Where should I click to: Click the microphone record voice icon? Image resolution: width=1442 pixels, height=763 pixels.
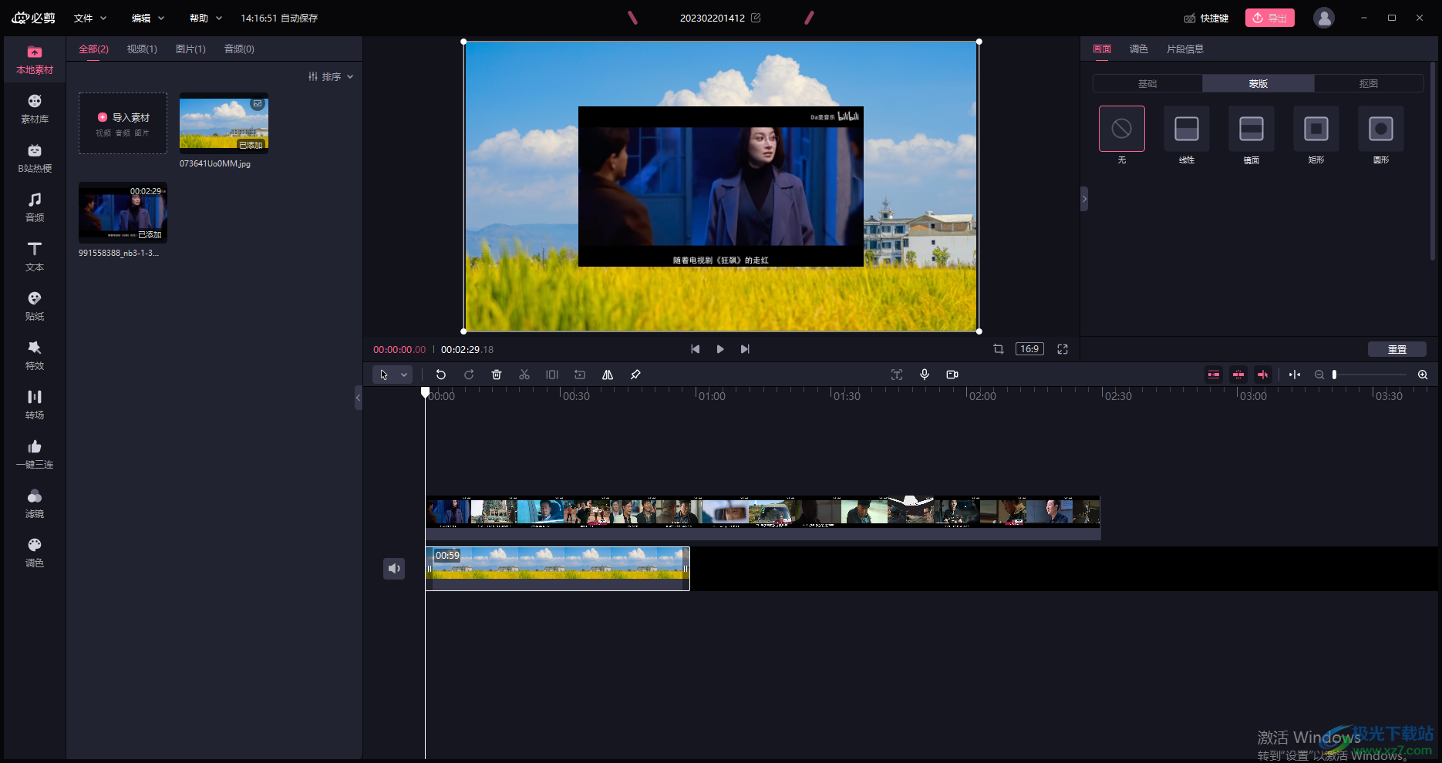pos(925,375)
